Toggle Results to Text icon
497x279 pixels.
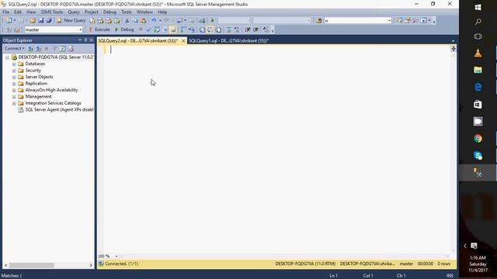(x=202, y=29)
